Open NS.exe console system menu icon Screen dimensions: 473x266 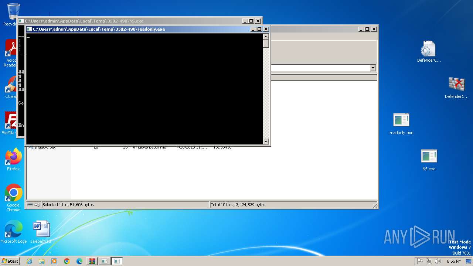(x=21, y=21)
